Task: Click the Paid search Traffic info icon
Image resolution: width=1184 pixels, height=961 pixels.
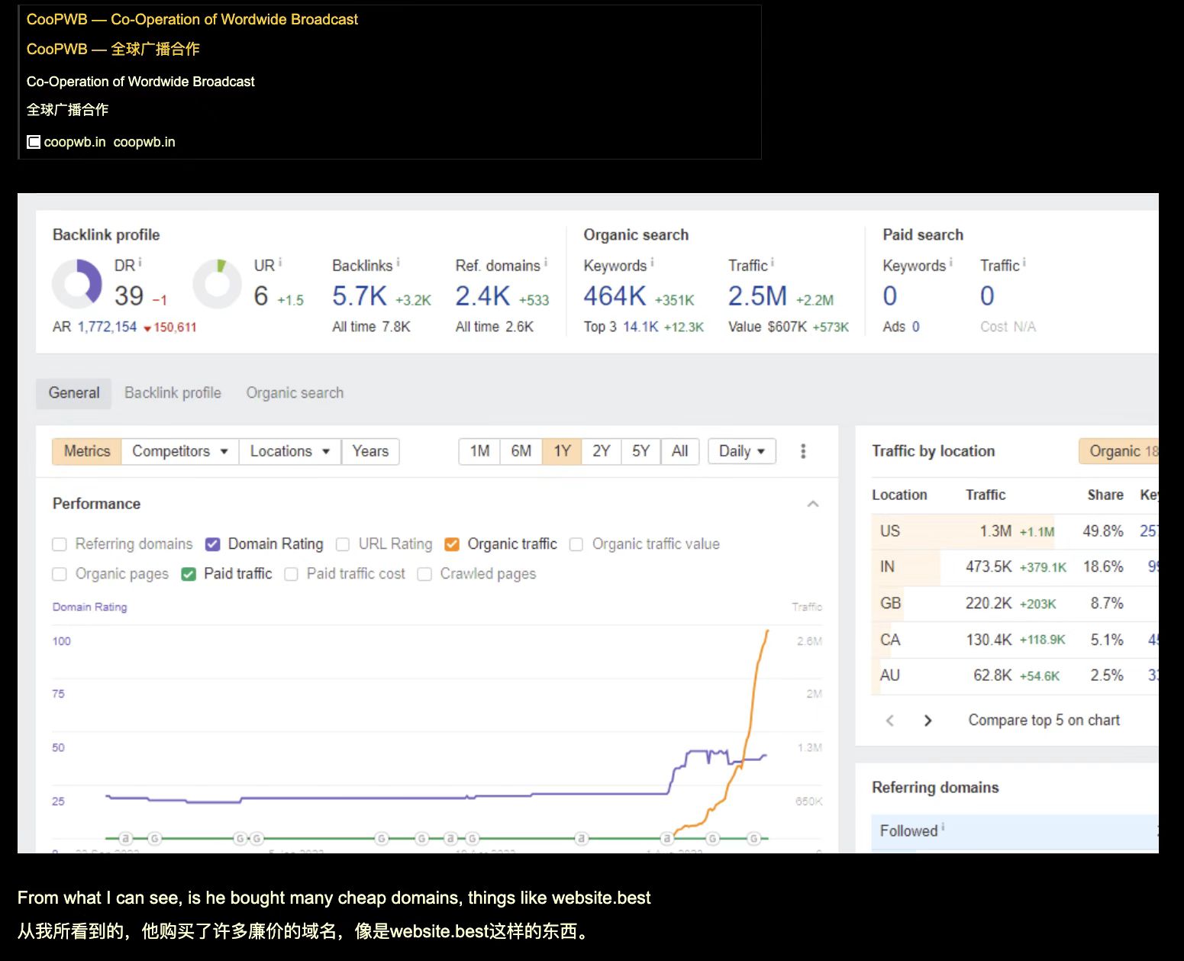Action: click(1024, 263)
